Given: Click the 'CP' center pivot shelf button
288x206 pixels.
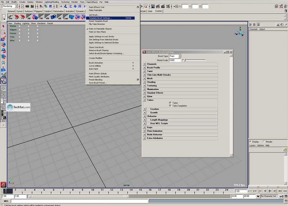Looking at the screenshot, I should [17, 17].
